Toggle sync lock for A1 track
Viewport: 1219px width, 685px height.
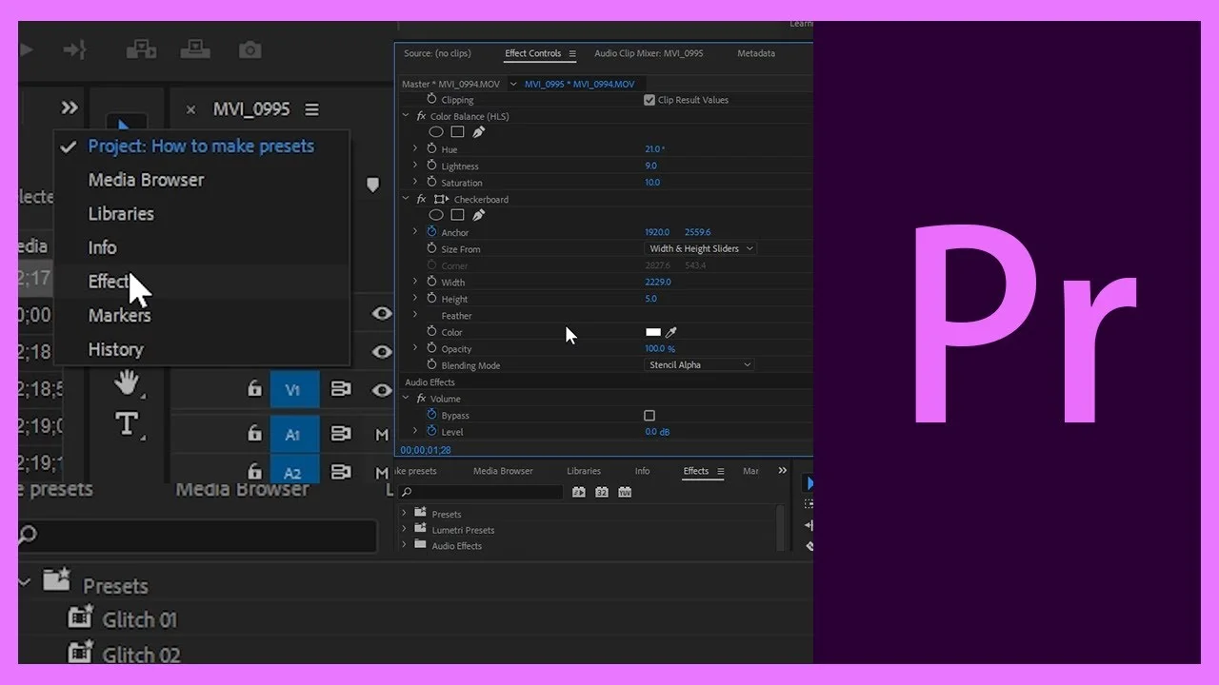pyautogui.click(x=340, y=434)
